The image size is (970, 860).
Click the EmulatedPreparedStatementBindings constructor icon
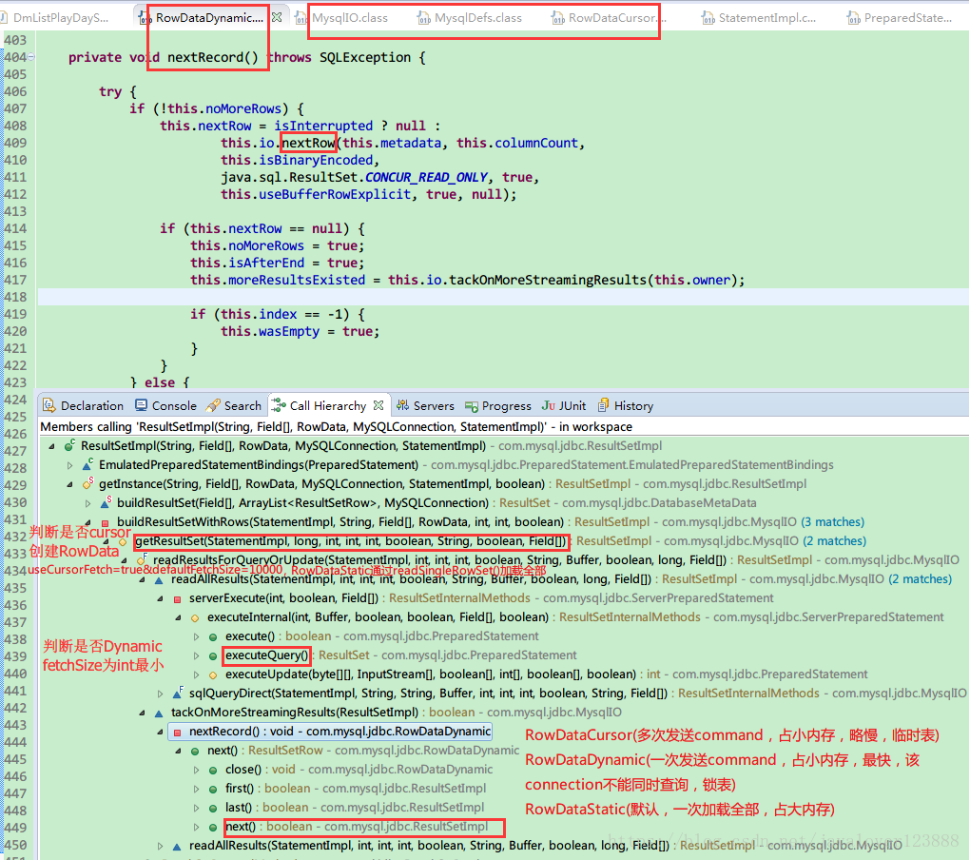[87, 464]
